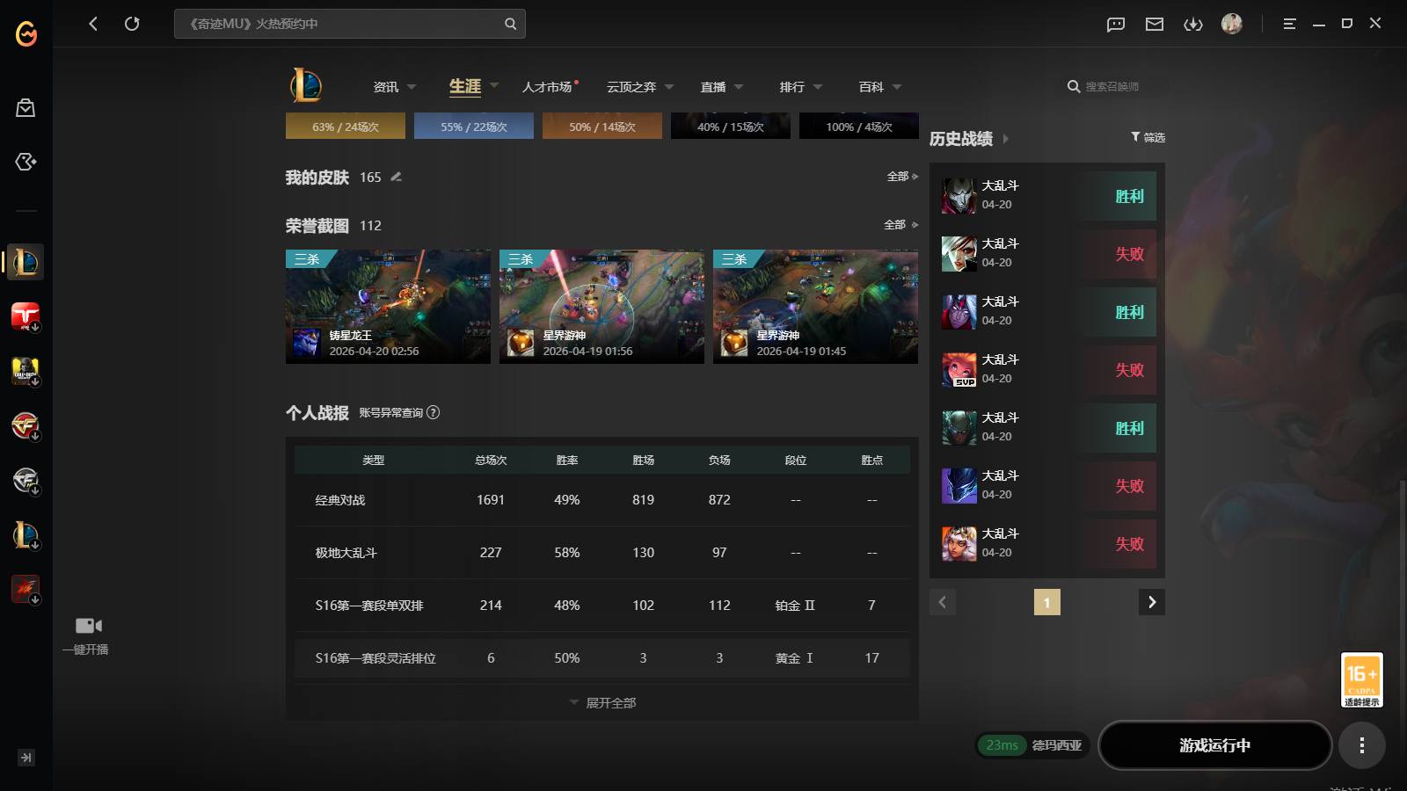Expand the 百科 dropdown

pyautogui.click(x=897, y=87)
